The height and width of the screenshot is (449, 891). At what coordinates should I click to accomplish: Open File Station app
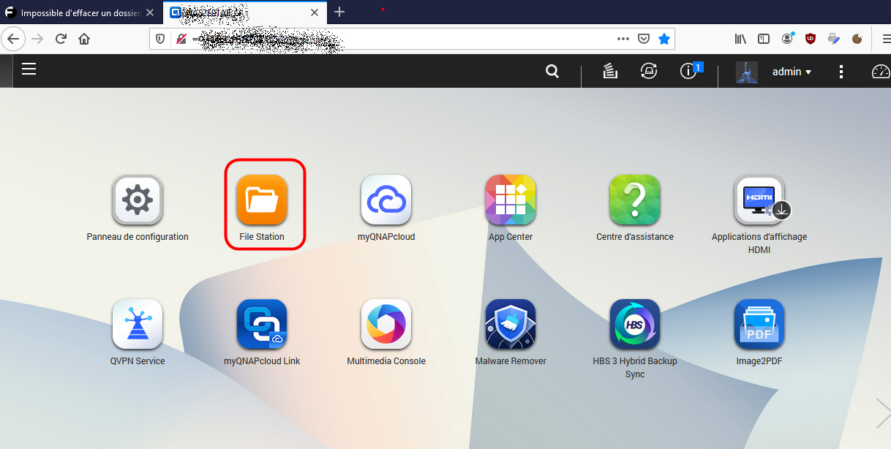coord(262,200)
